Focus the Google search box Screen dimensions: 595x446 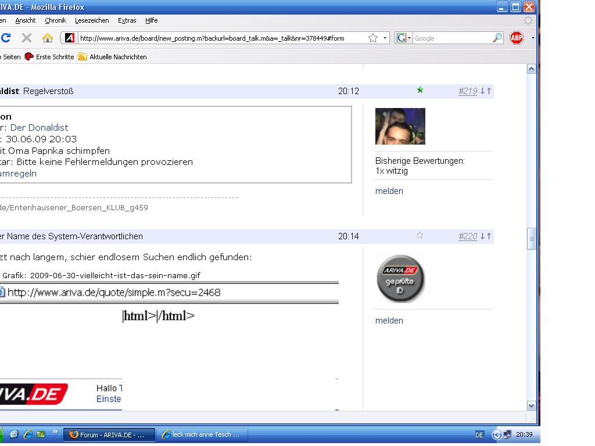click(452, 38)
